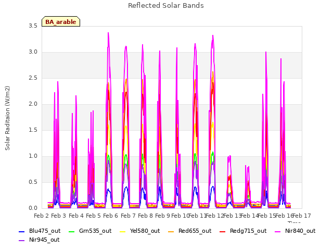Click the Feb 17 x-axis label
The width and height of the screenshot is (333, 250).
302,216
